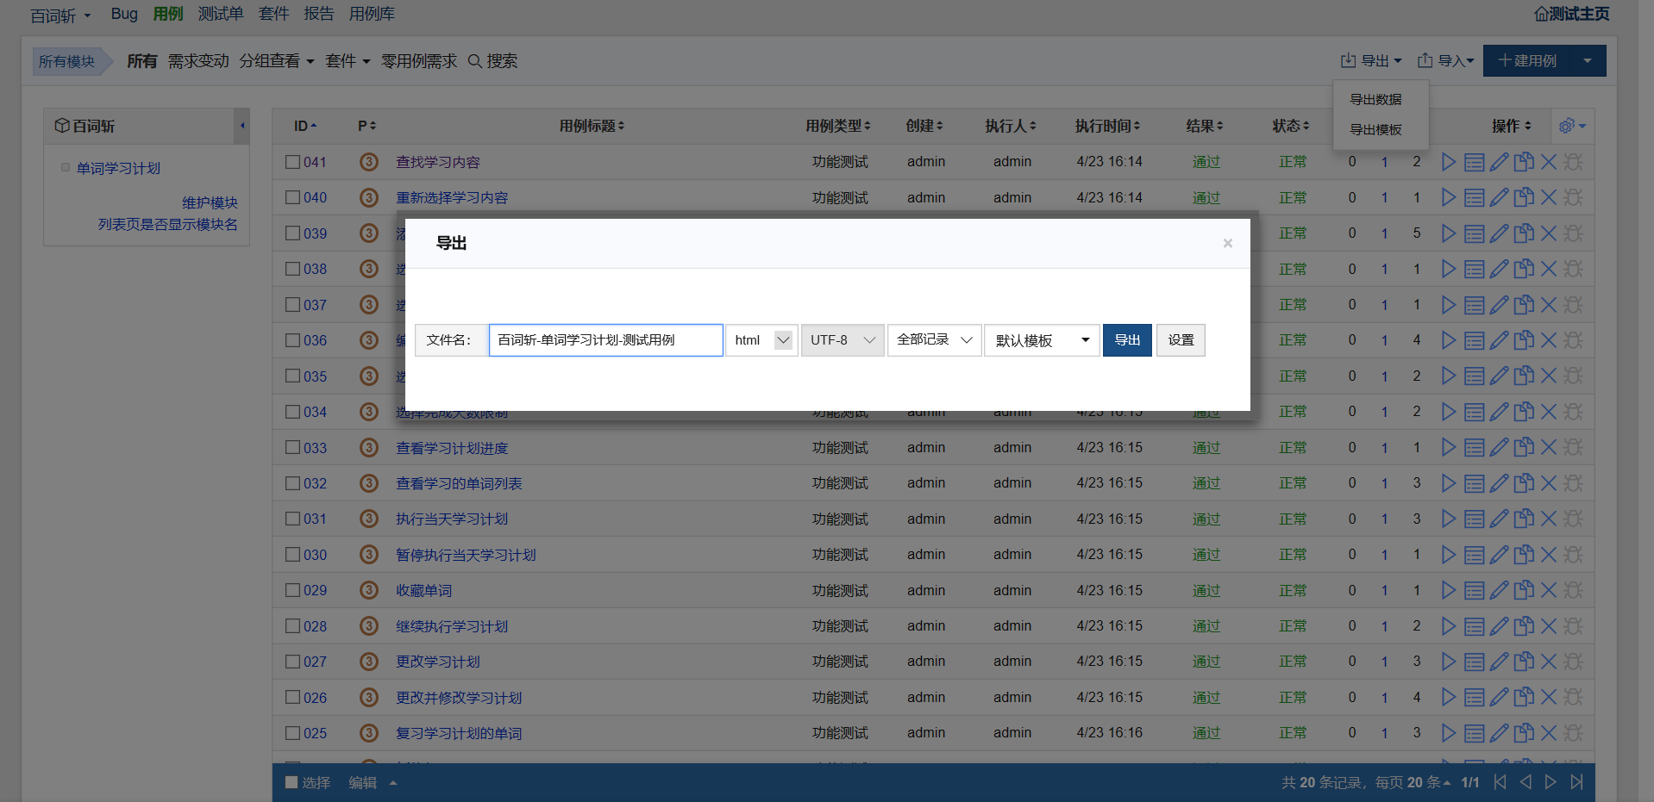
Task: Delete case 031 using the X icon
Action: (x=1549, y=519)
